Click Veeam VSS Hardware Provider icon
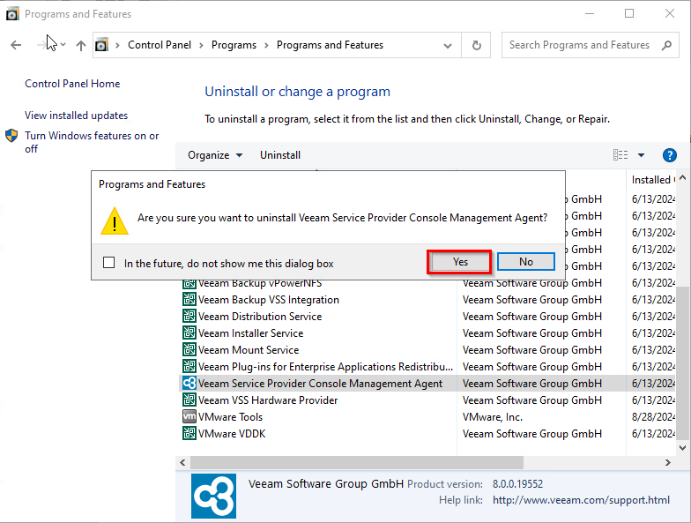This screenshot has width=691, height=523. pyautogui.click(x=189, y=400)
